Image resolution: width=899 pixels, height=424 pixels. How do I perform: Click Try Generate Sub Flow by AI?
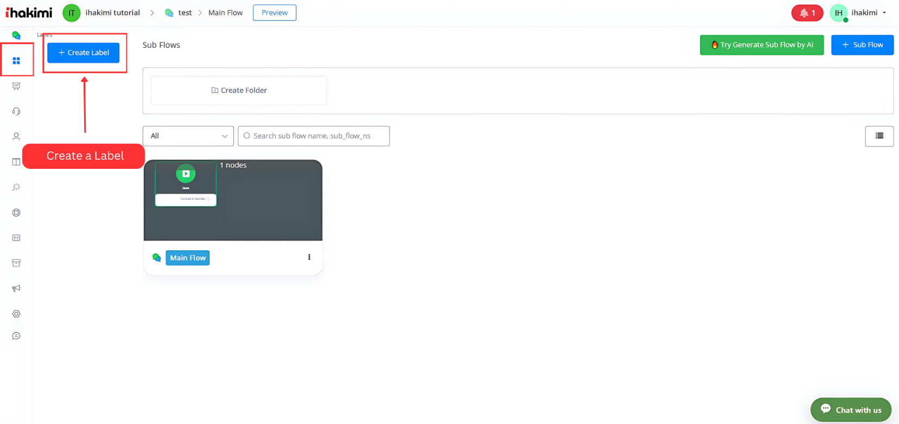[761, 45]
